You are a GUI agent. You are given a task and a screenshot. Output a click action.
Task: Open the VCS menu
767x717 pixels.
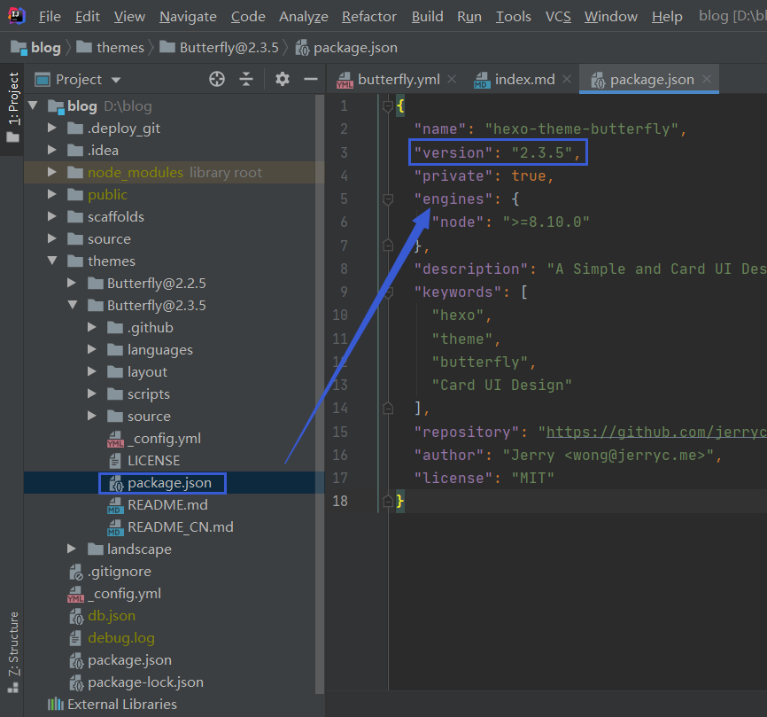point(558,17)
